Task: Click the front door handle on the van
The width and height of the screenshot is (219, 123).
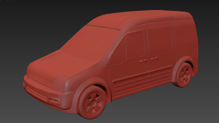Action: point(143,61)
